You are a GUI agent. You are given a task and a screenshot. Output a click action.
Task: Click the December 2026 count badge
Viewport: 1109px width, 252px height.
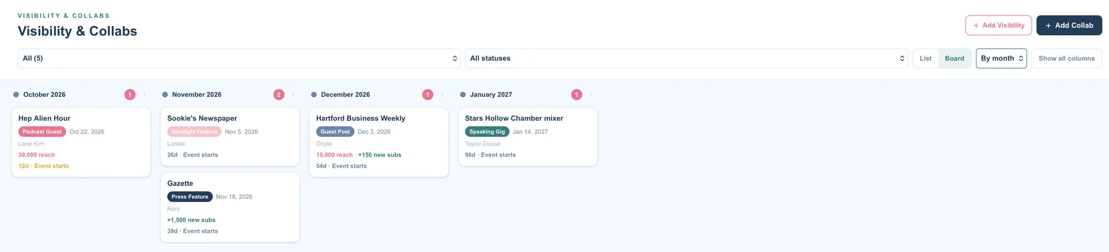(428, 95)
